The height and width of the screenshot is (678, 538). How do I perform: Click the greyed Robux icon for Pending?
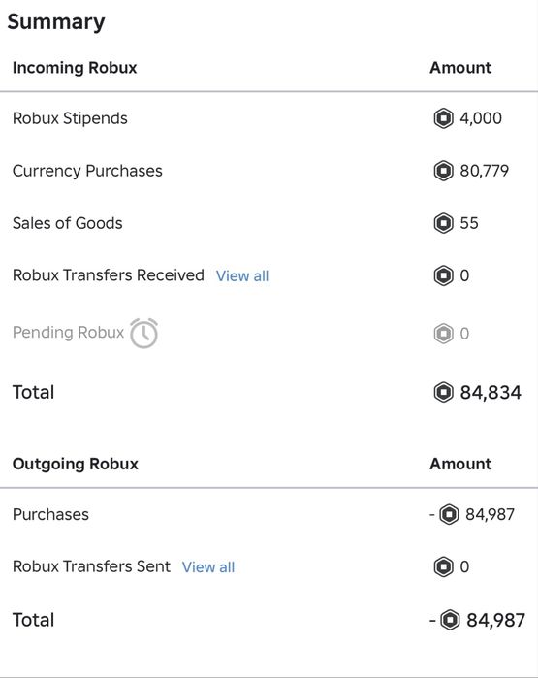443,334
